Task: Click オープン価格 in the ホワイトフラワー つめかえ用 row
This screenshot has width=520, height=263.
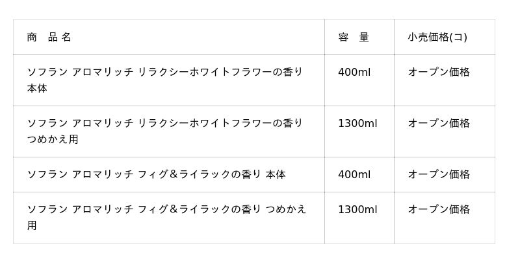Action: (439, 123)
